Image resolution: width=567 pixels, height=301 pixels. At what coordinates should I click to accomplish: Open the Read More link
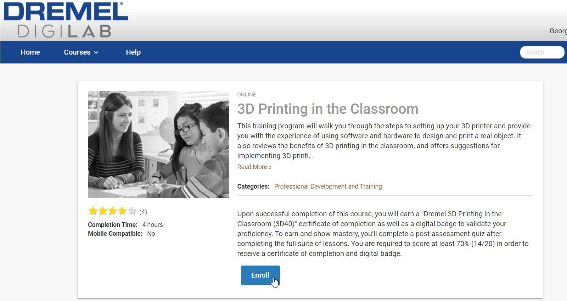pos(254,167)
